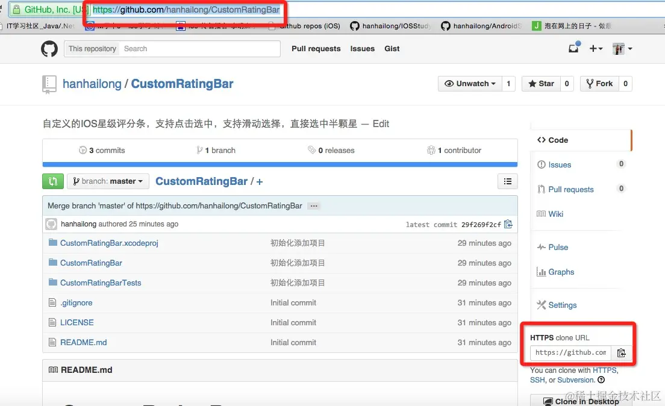Open latest commit hash 29f269f2cf
The width and height of the screenshot is (665, 406).
tap(481, 225)
